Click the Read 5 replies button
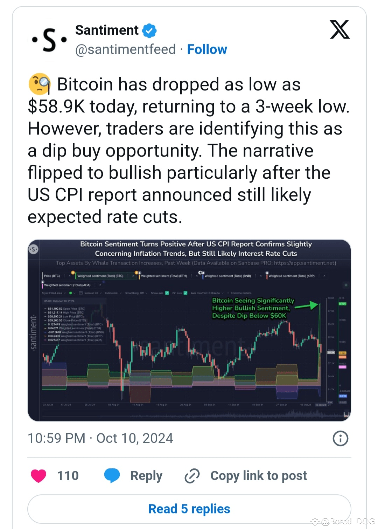The width and height of the screenshot is (378, 529). click(x=189, y=509)
